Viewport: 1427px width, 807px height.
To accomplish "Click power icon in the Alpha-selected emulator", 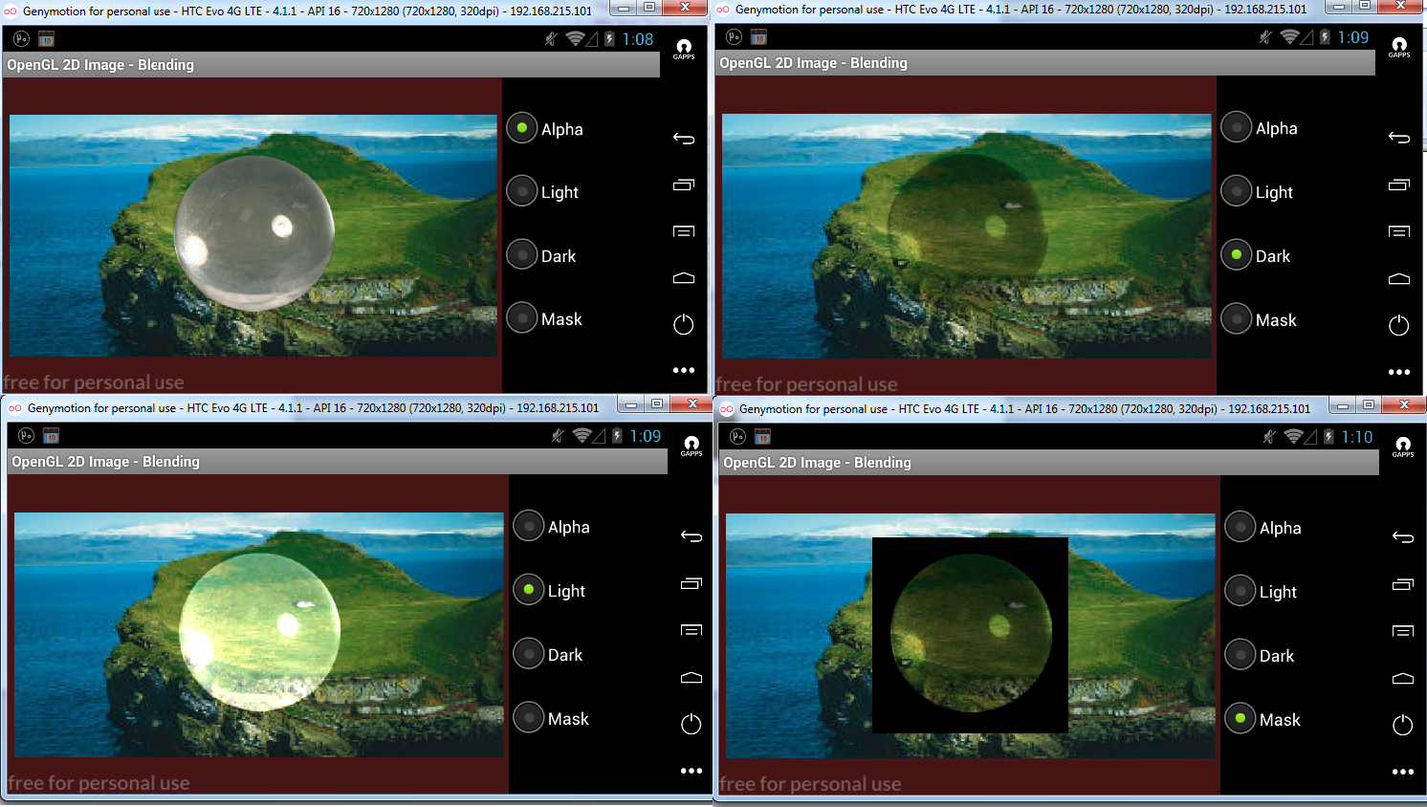I will coord(683,325).
